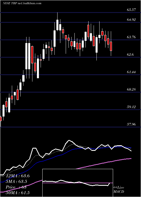This screenshot has width=141, height=197.
Task: Click the 64.92 price level label
Action: 131,20
